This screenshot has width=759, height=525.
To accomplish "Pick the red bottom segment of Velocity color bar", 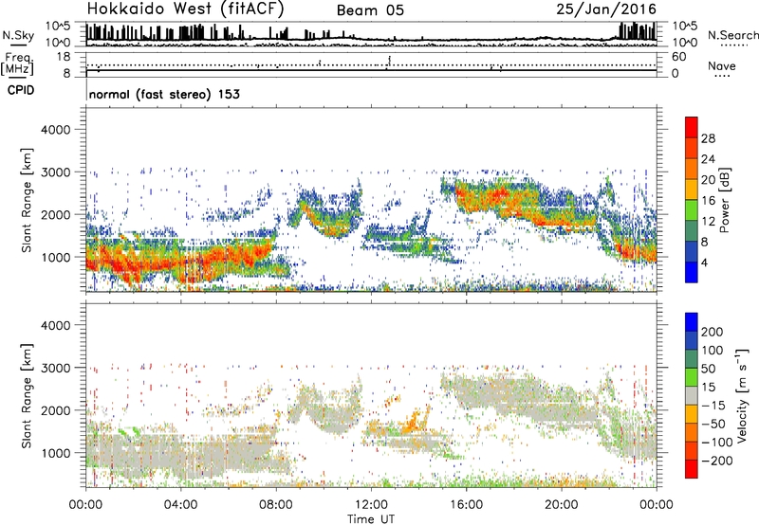I will pos(692,469).
